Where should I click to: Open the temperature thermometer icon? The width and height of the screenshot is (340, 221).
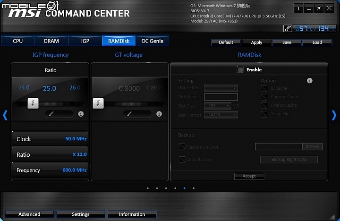coord(288,28)
